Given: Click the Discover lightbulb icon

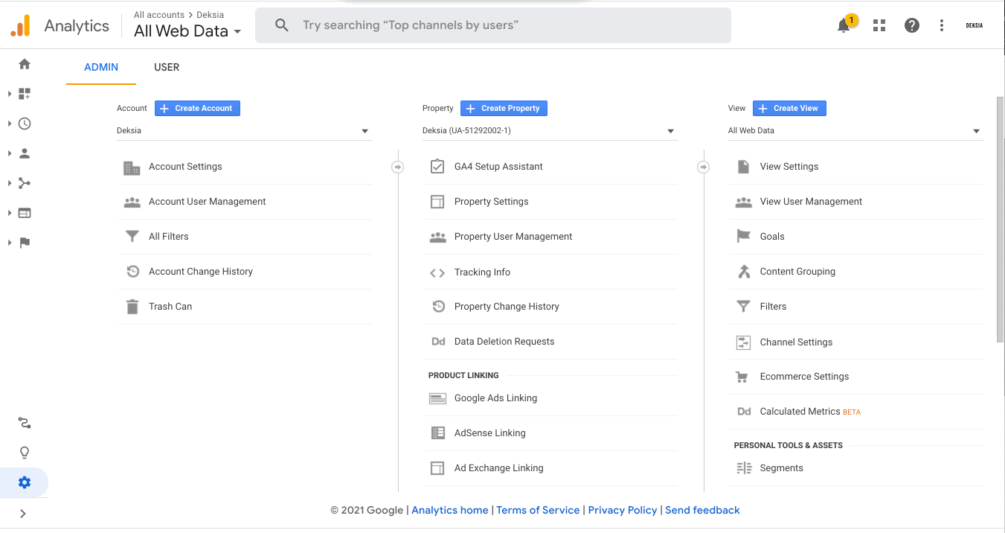Looking at the screenshot, I should (x=25, y=453).
